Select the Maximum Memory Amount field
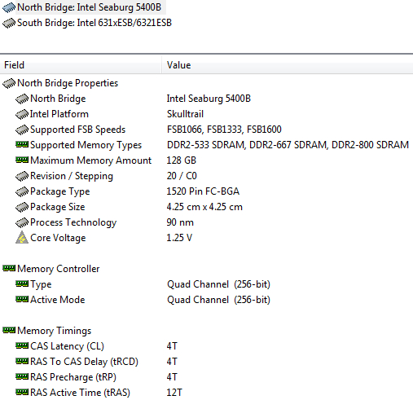The image size is (413, 400). [x=90, y=160]
